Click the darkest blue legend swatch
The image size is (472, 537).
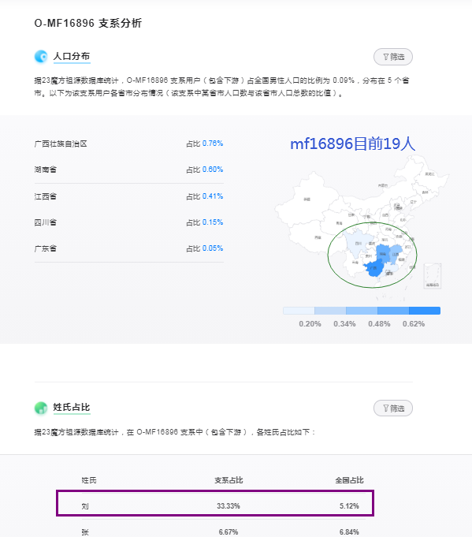pyautogui.click(x=425, y=311)
